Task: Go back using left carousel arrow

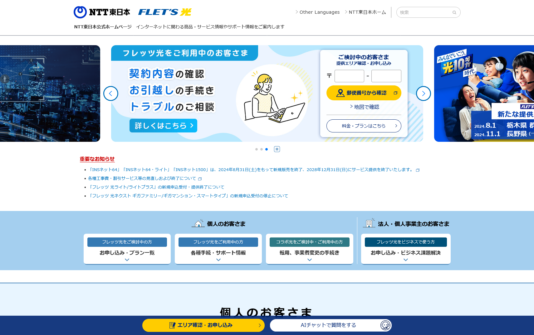Action: (x=111, y=93)
